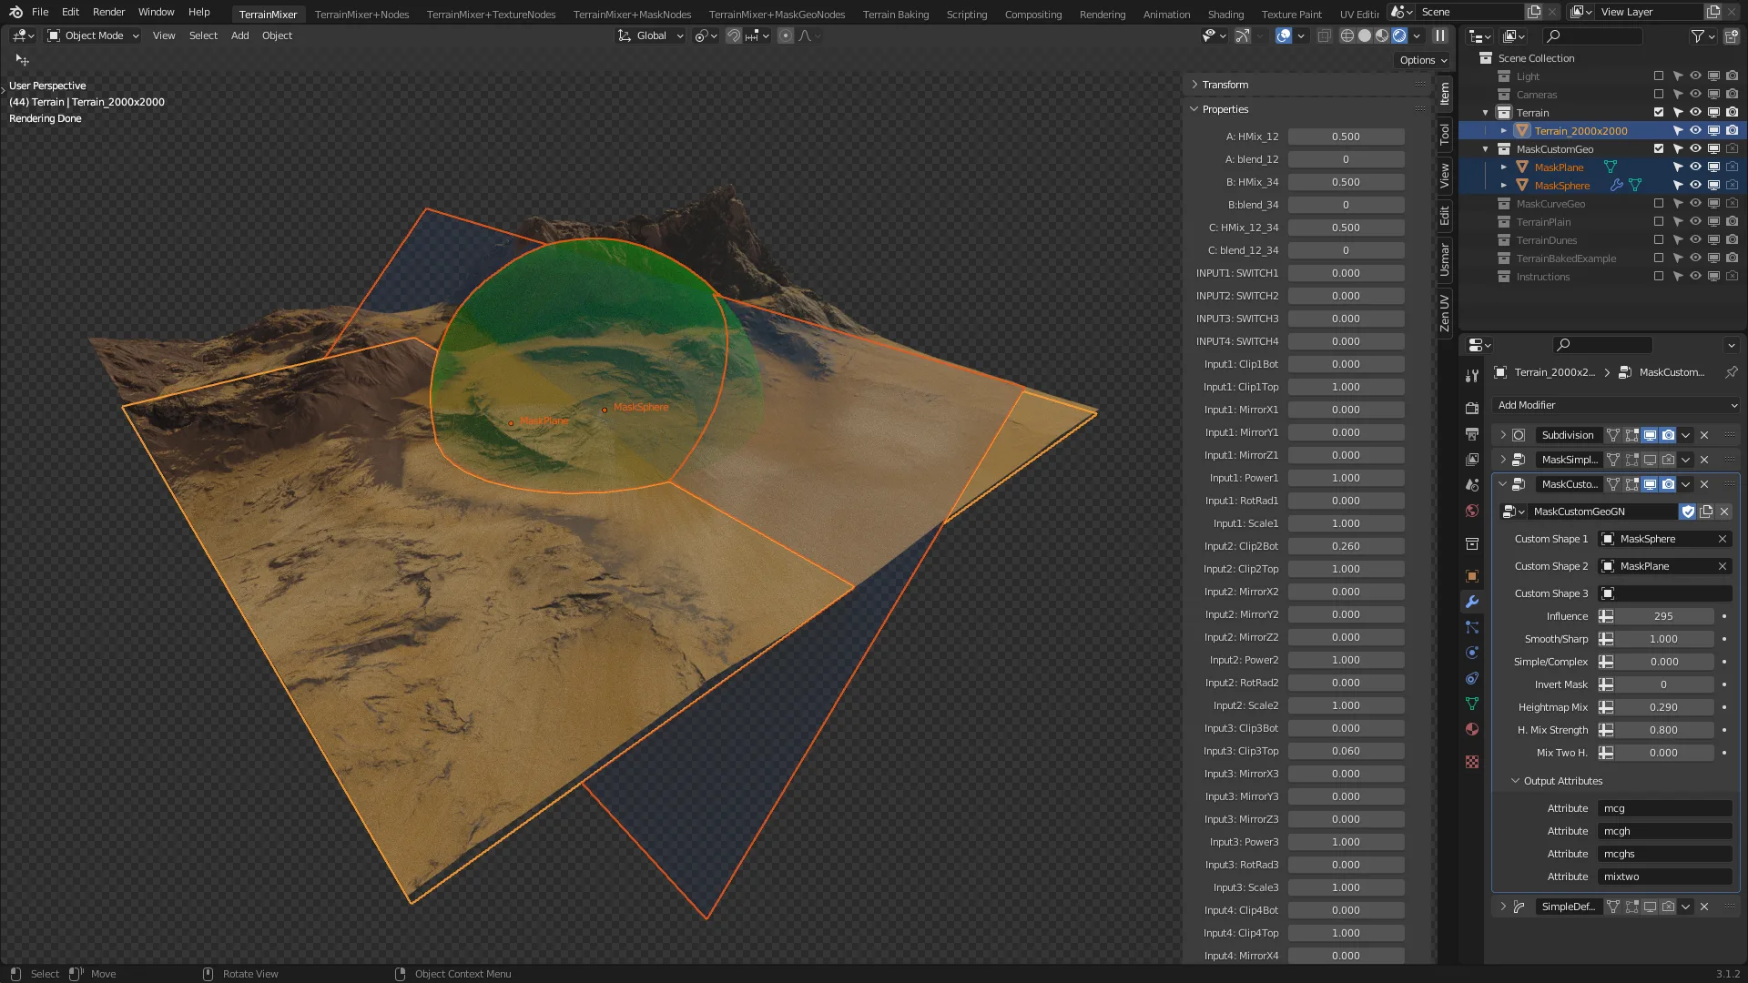1748x983 pixels.
Task: Open the Particles properties tab icon
Action: pyautogui.click(x=1472, y=627)
